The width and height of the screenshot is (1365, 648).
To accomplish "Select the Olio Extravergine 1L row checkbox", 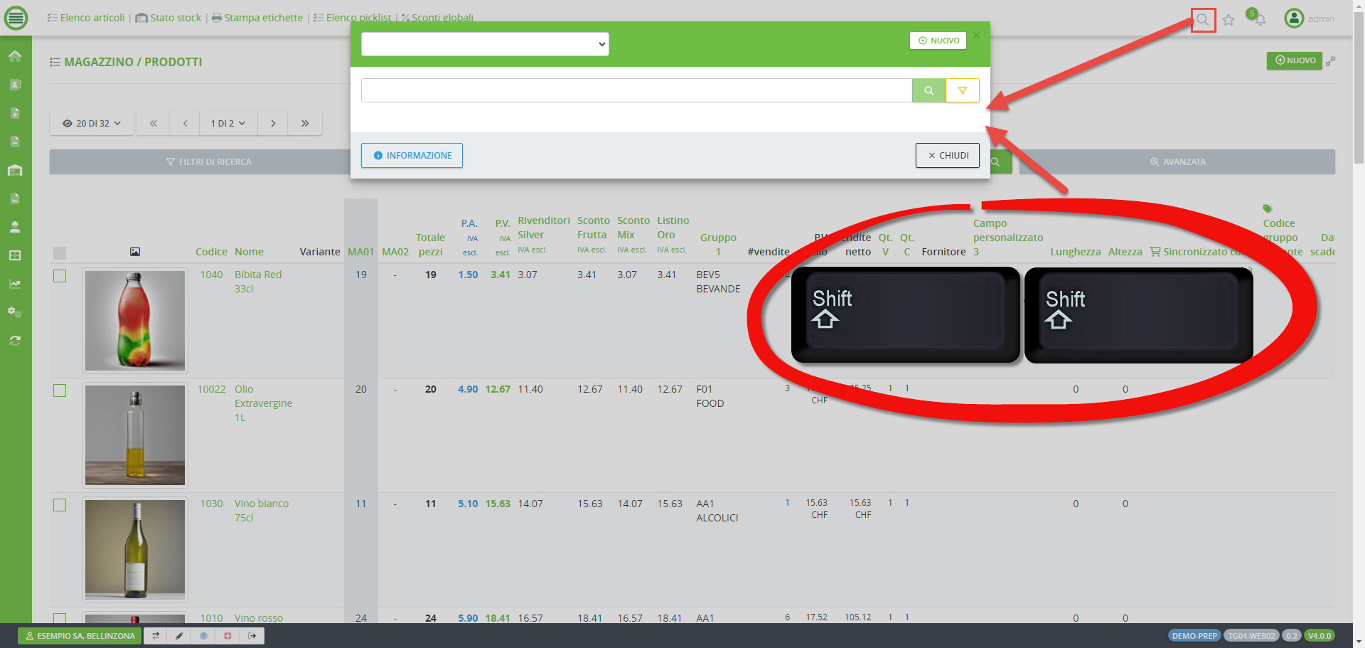I will pyautogui.click(x=60, y=391).
